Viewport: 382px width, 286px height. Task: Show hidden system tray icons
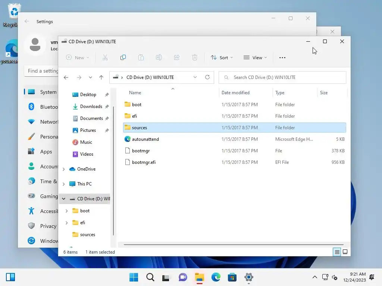(x=315, y=277)
